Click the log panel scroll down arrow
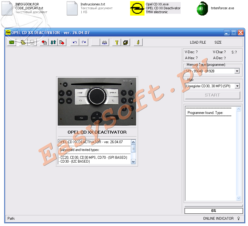Screen dimensions: 248x226 (x=238, y=198)
